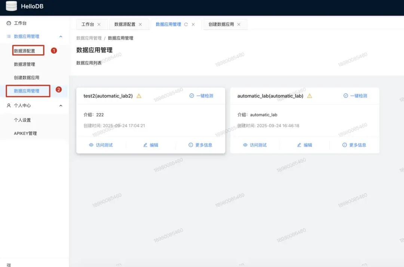404x267 pixels.
Task: Click the person icon beside 个人中心
Action: click(x=9, y=106)
